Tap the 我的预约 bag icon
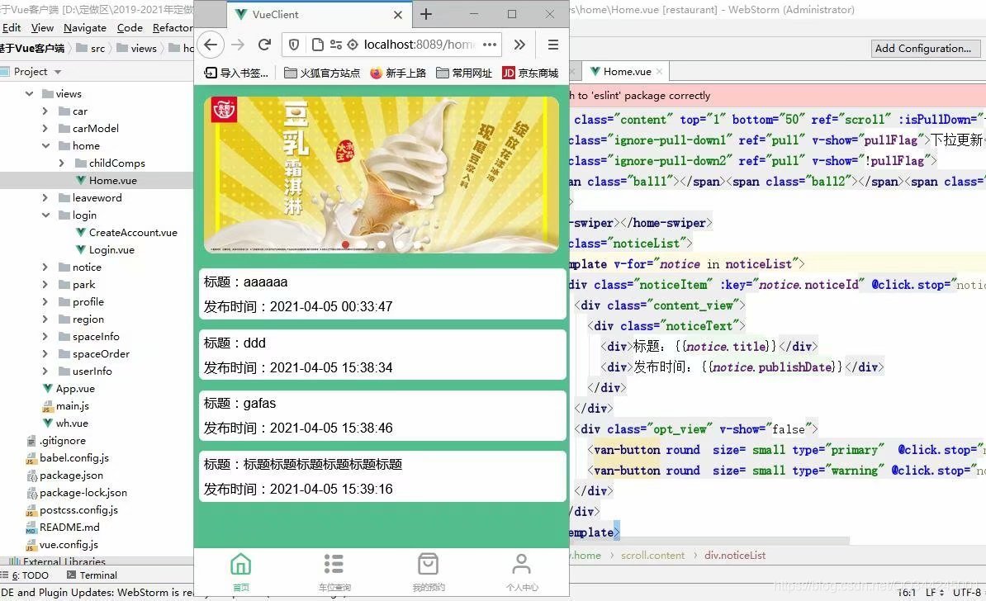 click(x=429, y=565)
